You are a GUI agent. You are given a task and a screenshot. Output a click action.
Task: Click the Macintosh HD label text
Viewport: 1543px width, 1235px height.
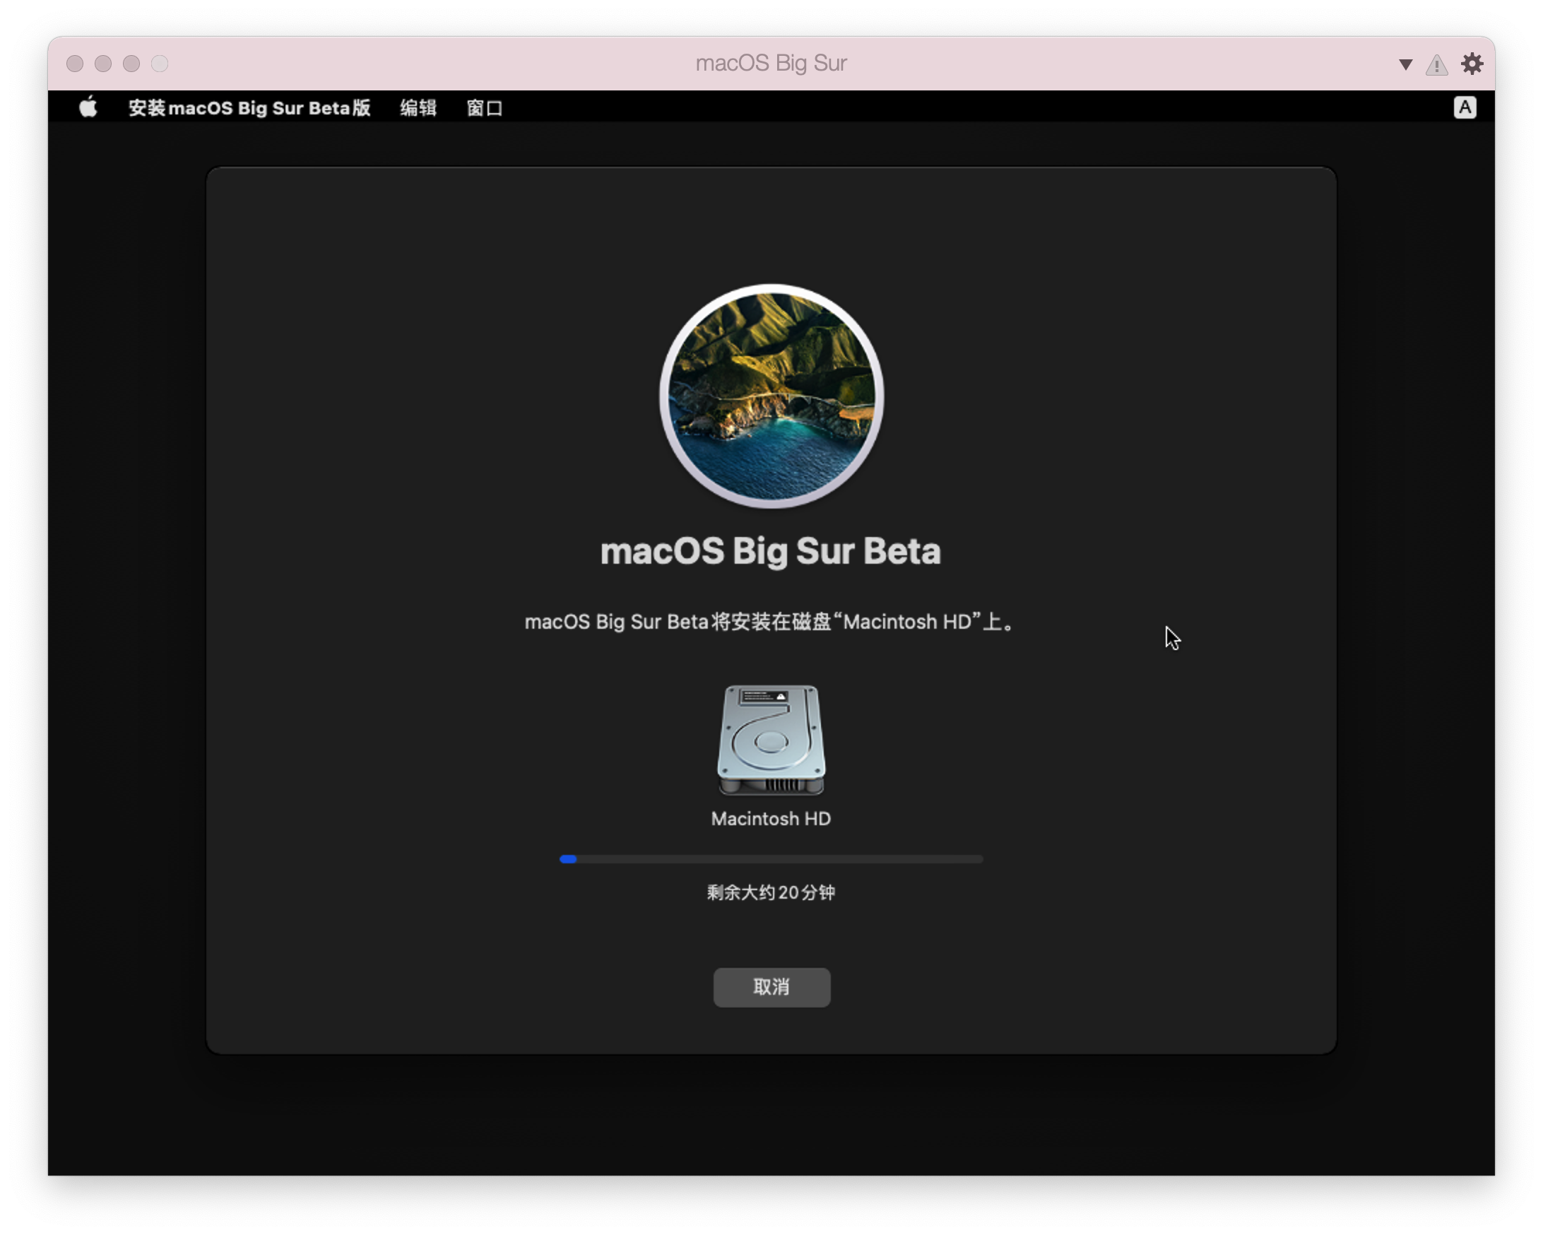[771, 820]
